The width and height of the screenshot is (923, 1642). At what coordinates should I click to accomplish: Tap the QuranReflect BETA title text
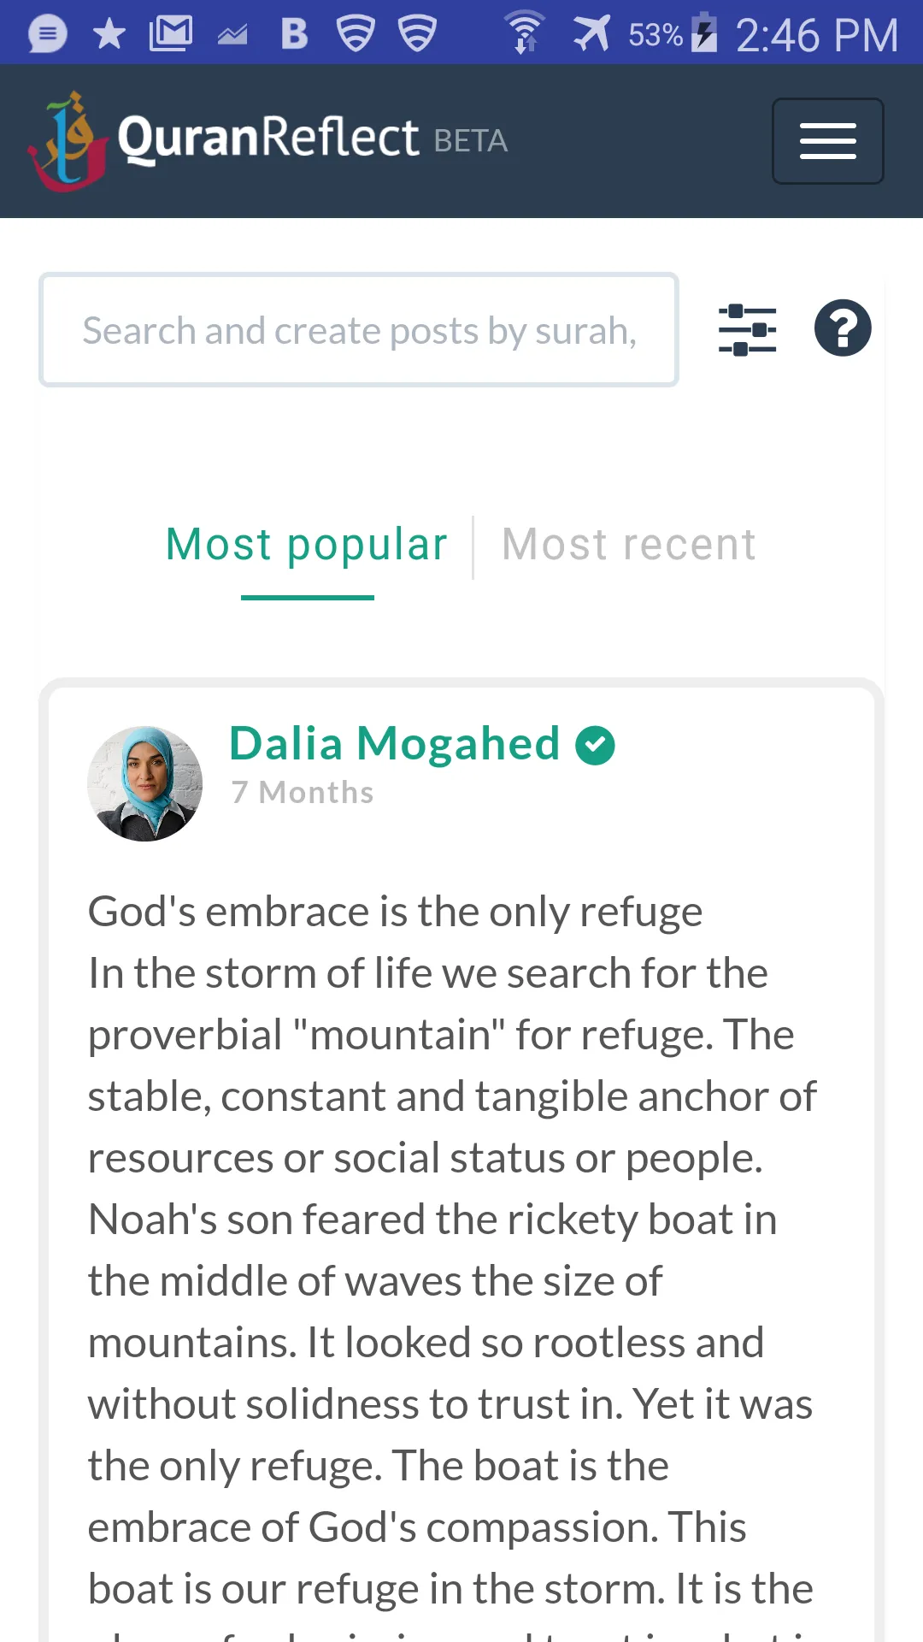313,139
